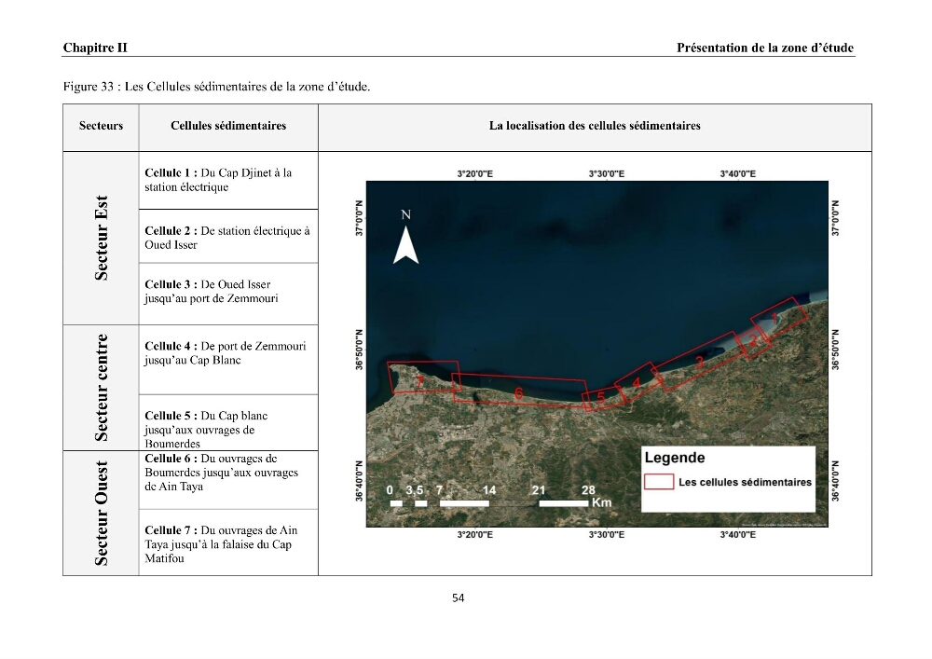Select 'Présentation de la zone d'étude' header

(765, 48)
